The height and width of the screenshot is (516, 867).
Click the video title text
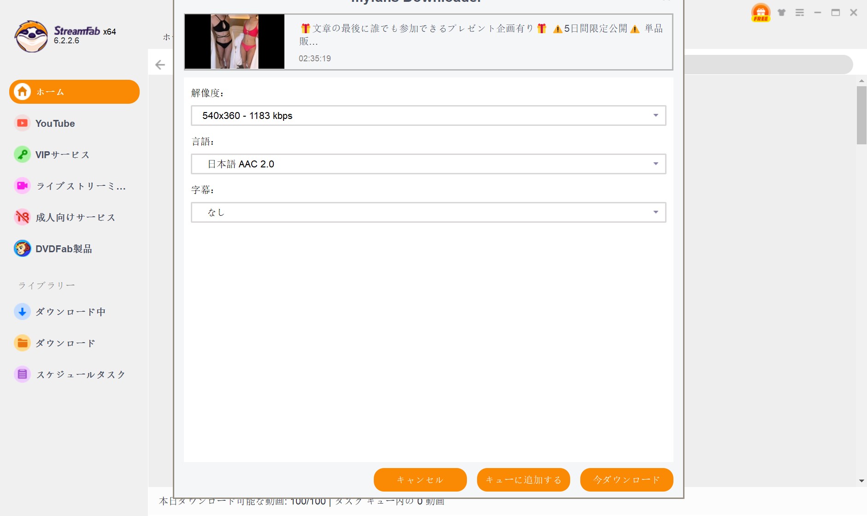pos(481,35)
